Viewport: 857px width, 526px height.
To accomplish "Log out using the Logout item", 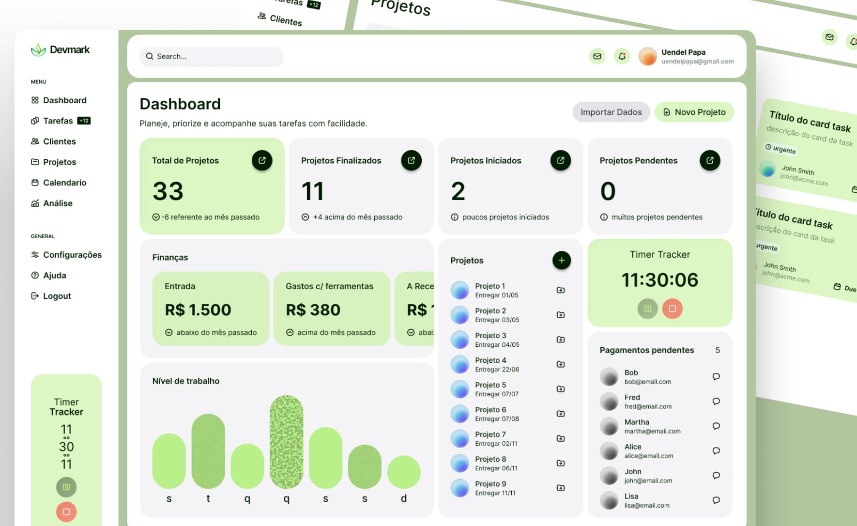I will pyautogui.click(x=51, y=296).
